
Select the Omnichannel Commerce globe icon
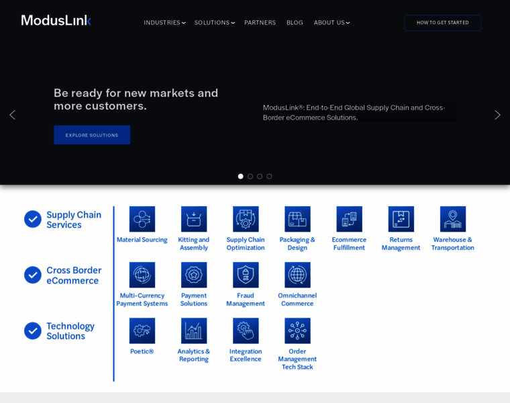(x=297, y=275)
